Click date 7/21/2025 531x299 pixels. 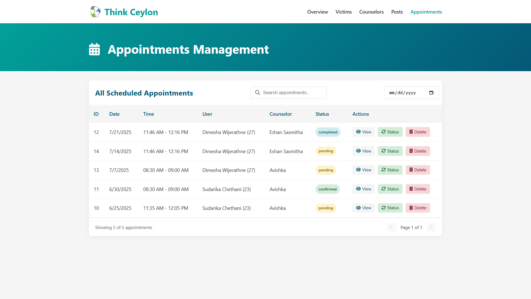point(120,132)
